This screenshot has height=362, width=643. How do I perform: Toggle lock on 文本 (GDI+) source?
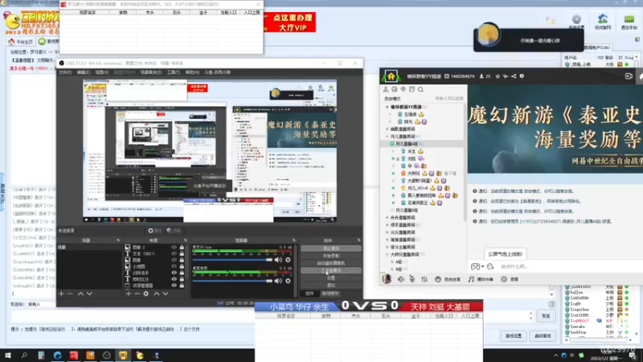coord(182,253)
